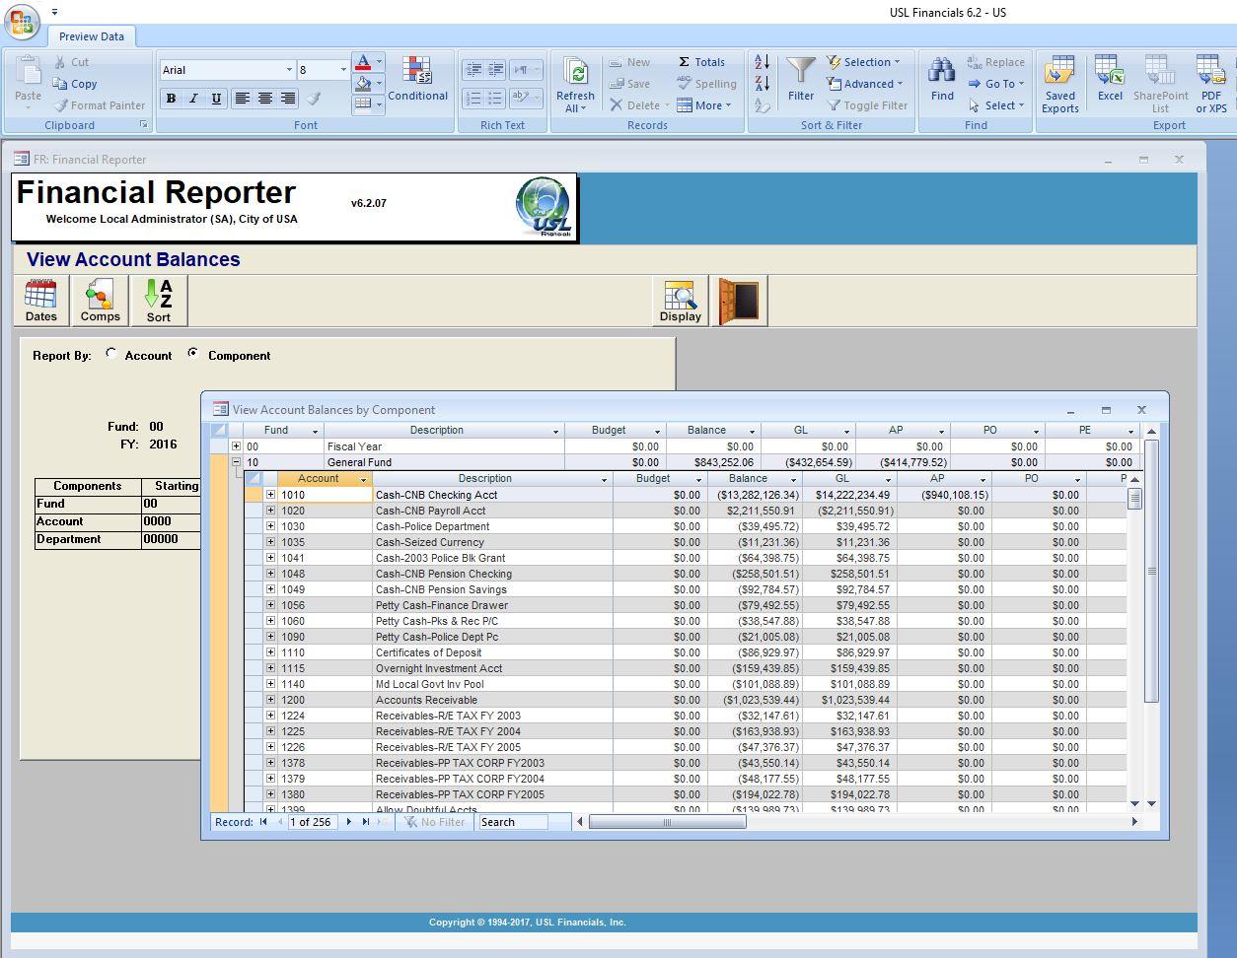Open the font size dropdown

[343, 70]
